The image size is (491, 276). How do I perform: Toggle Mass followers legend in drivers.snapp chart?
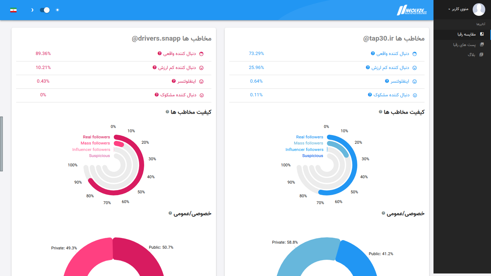point(95,143)
